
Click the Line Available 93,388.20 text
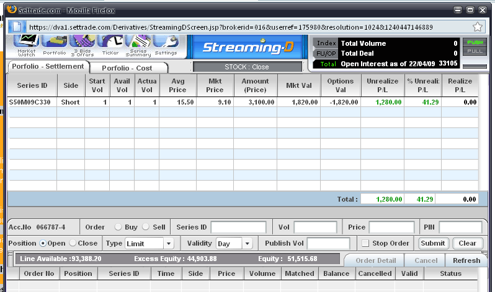click(61, 259)
